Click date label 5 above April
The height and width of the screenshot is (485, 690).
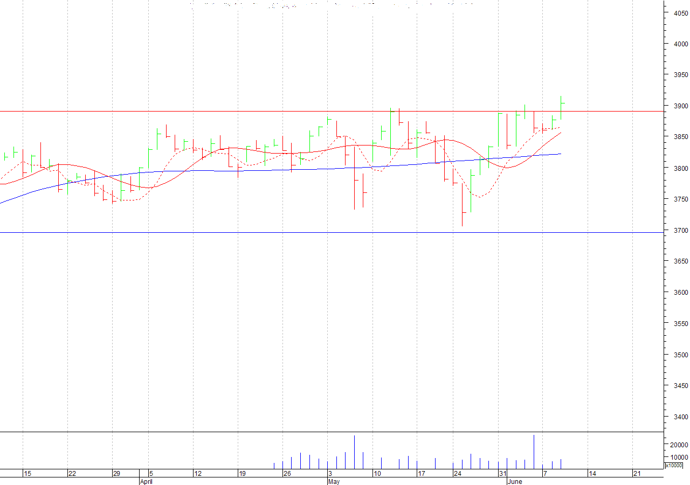point(151,474)
